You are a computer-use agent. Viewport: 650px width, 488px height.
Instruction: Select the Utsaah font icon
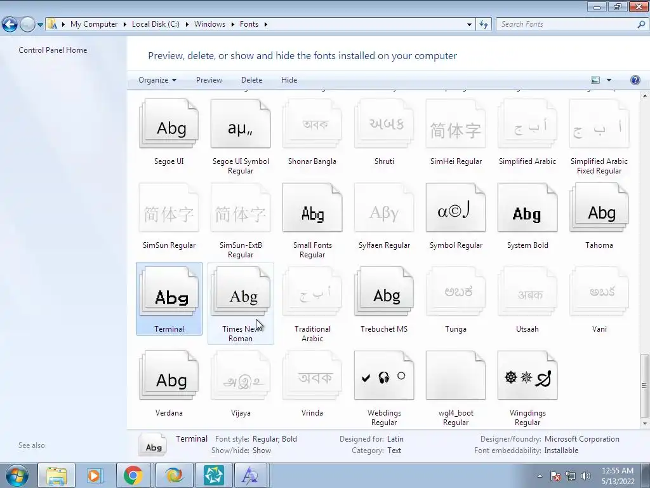[x=527, y=291]
